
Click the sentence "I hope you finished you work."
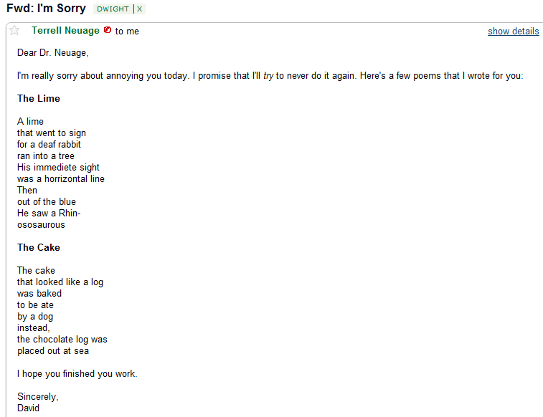click(x=77, y=373)
